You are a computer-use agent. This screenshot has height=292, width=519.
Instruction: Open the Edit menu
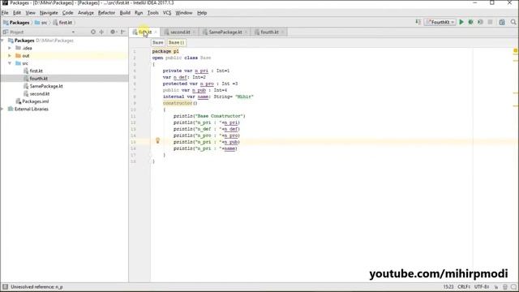tap(17, 13)
